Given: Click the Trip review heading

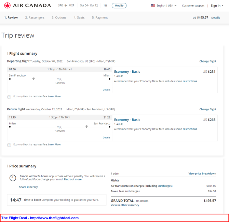Looking at the screenshot, I should pyautogui.click(x=18, y=36).
